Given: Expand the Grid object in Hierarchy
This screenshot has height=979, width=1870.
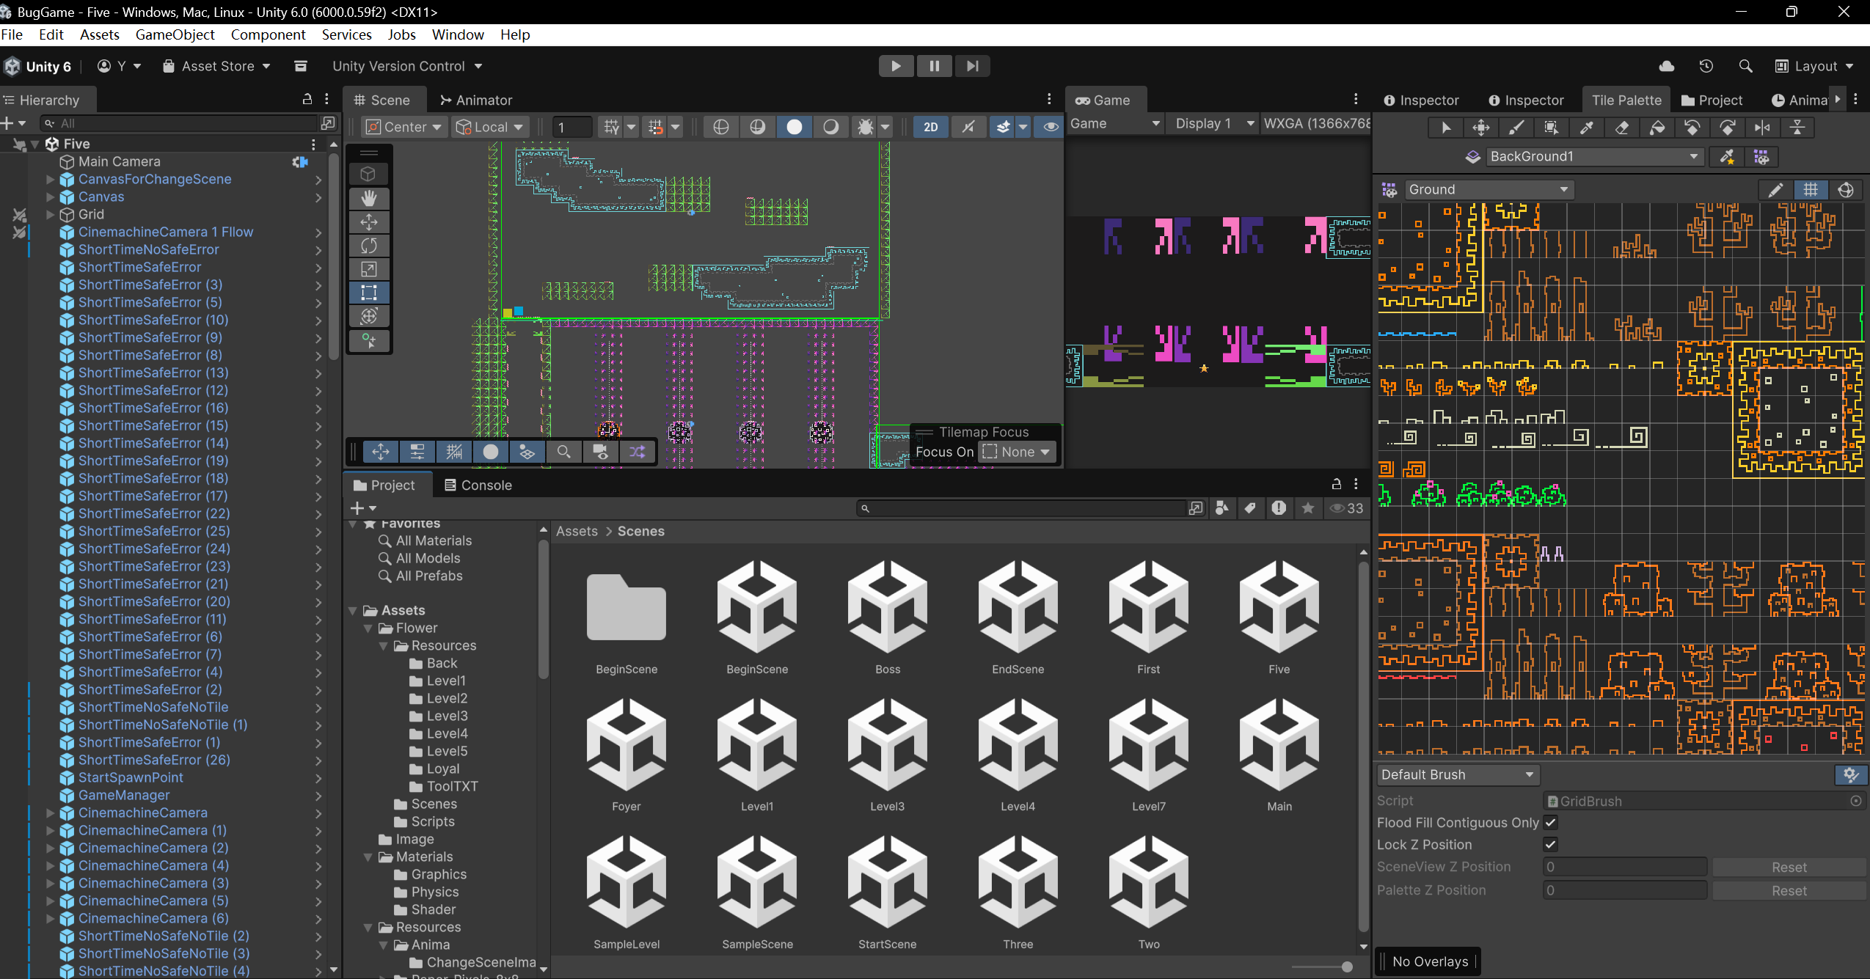Looking at the screenshot, I should (x=50, y=214).
